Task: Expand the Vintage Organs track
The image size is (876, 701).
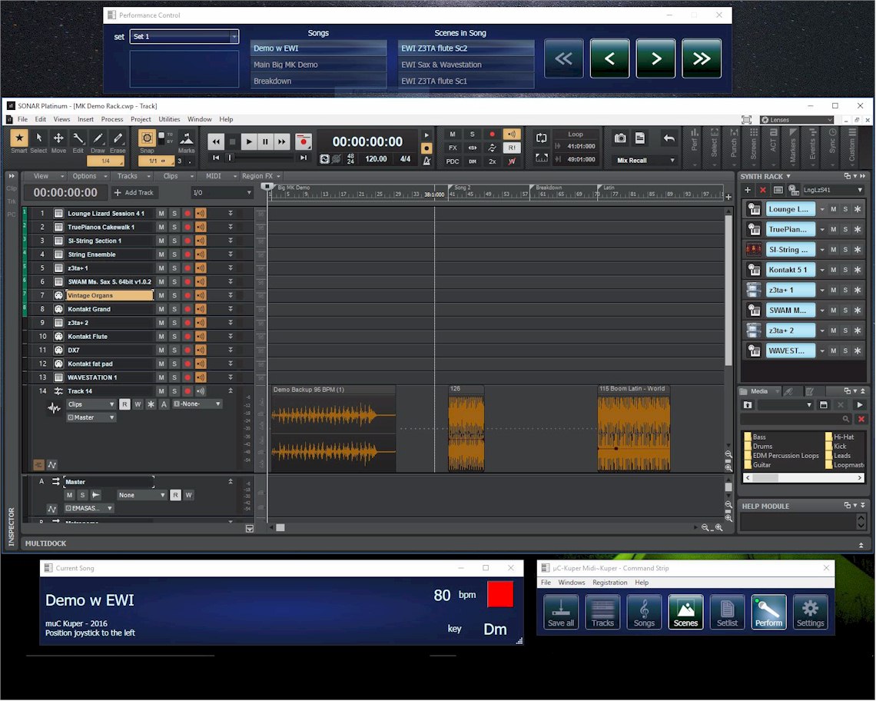Action: pyautogui.click(x=231, y=295)
